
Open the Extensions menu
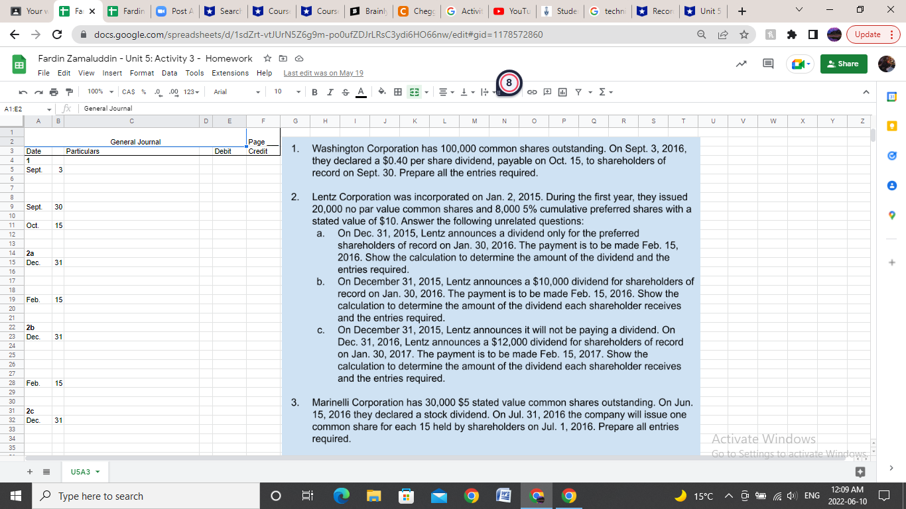point(230,73)
